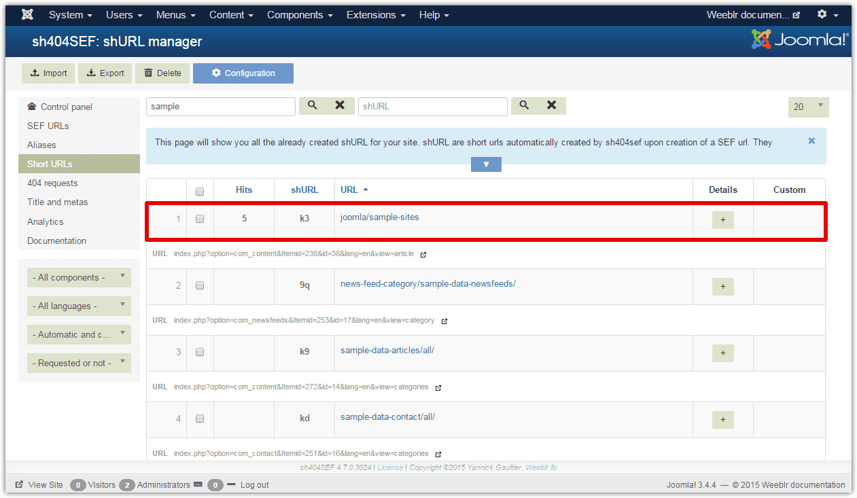This screenshot has height=498, width=857.
Task: Clear the 'sample' search filter
Action: (x=340, y=105)
